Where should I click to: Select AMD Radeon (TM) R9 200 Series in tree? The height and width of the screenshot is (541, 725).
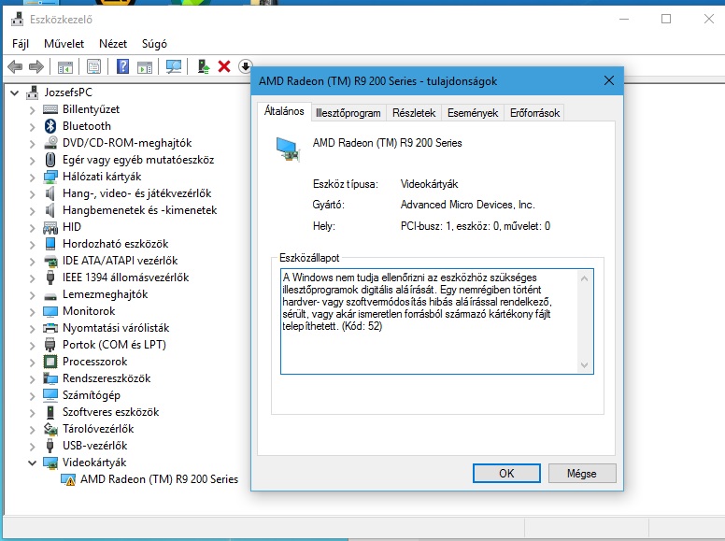[x=159, y=479]
